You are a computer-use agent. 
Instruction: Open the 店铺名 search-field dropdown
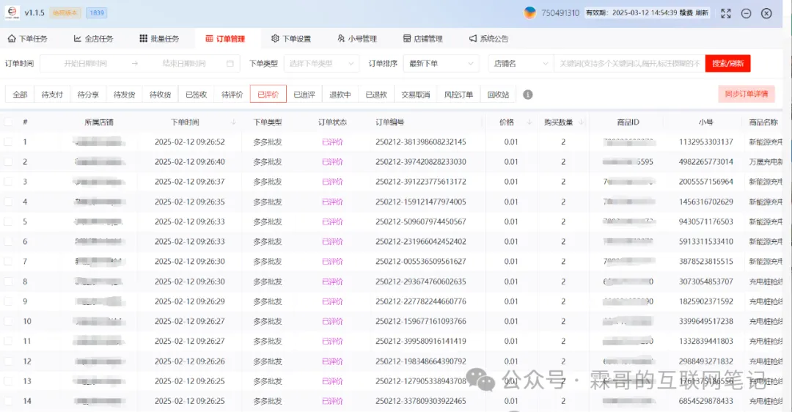tap(520, 64)
